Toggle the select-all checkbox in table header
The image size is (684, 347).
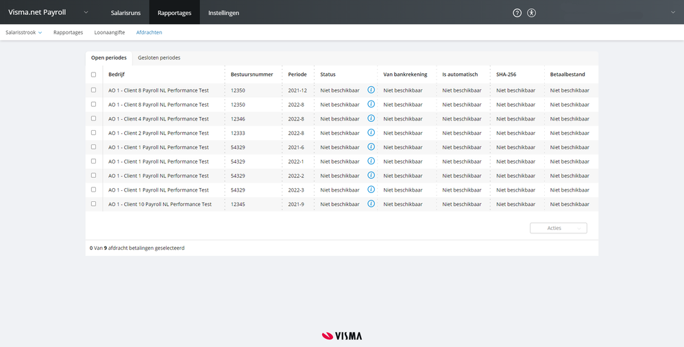pyautogui.click(x=93, y=75)
